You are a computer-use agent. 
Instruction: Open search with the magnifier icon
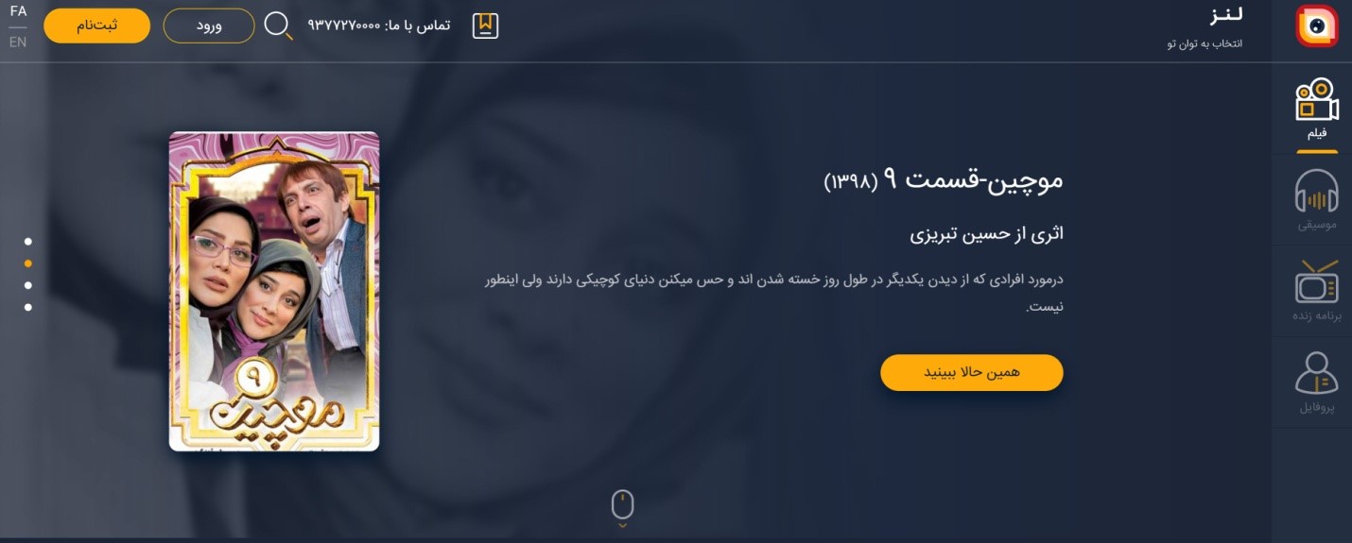(x=278, y=25)
